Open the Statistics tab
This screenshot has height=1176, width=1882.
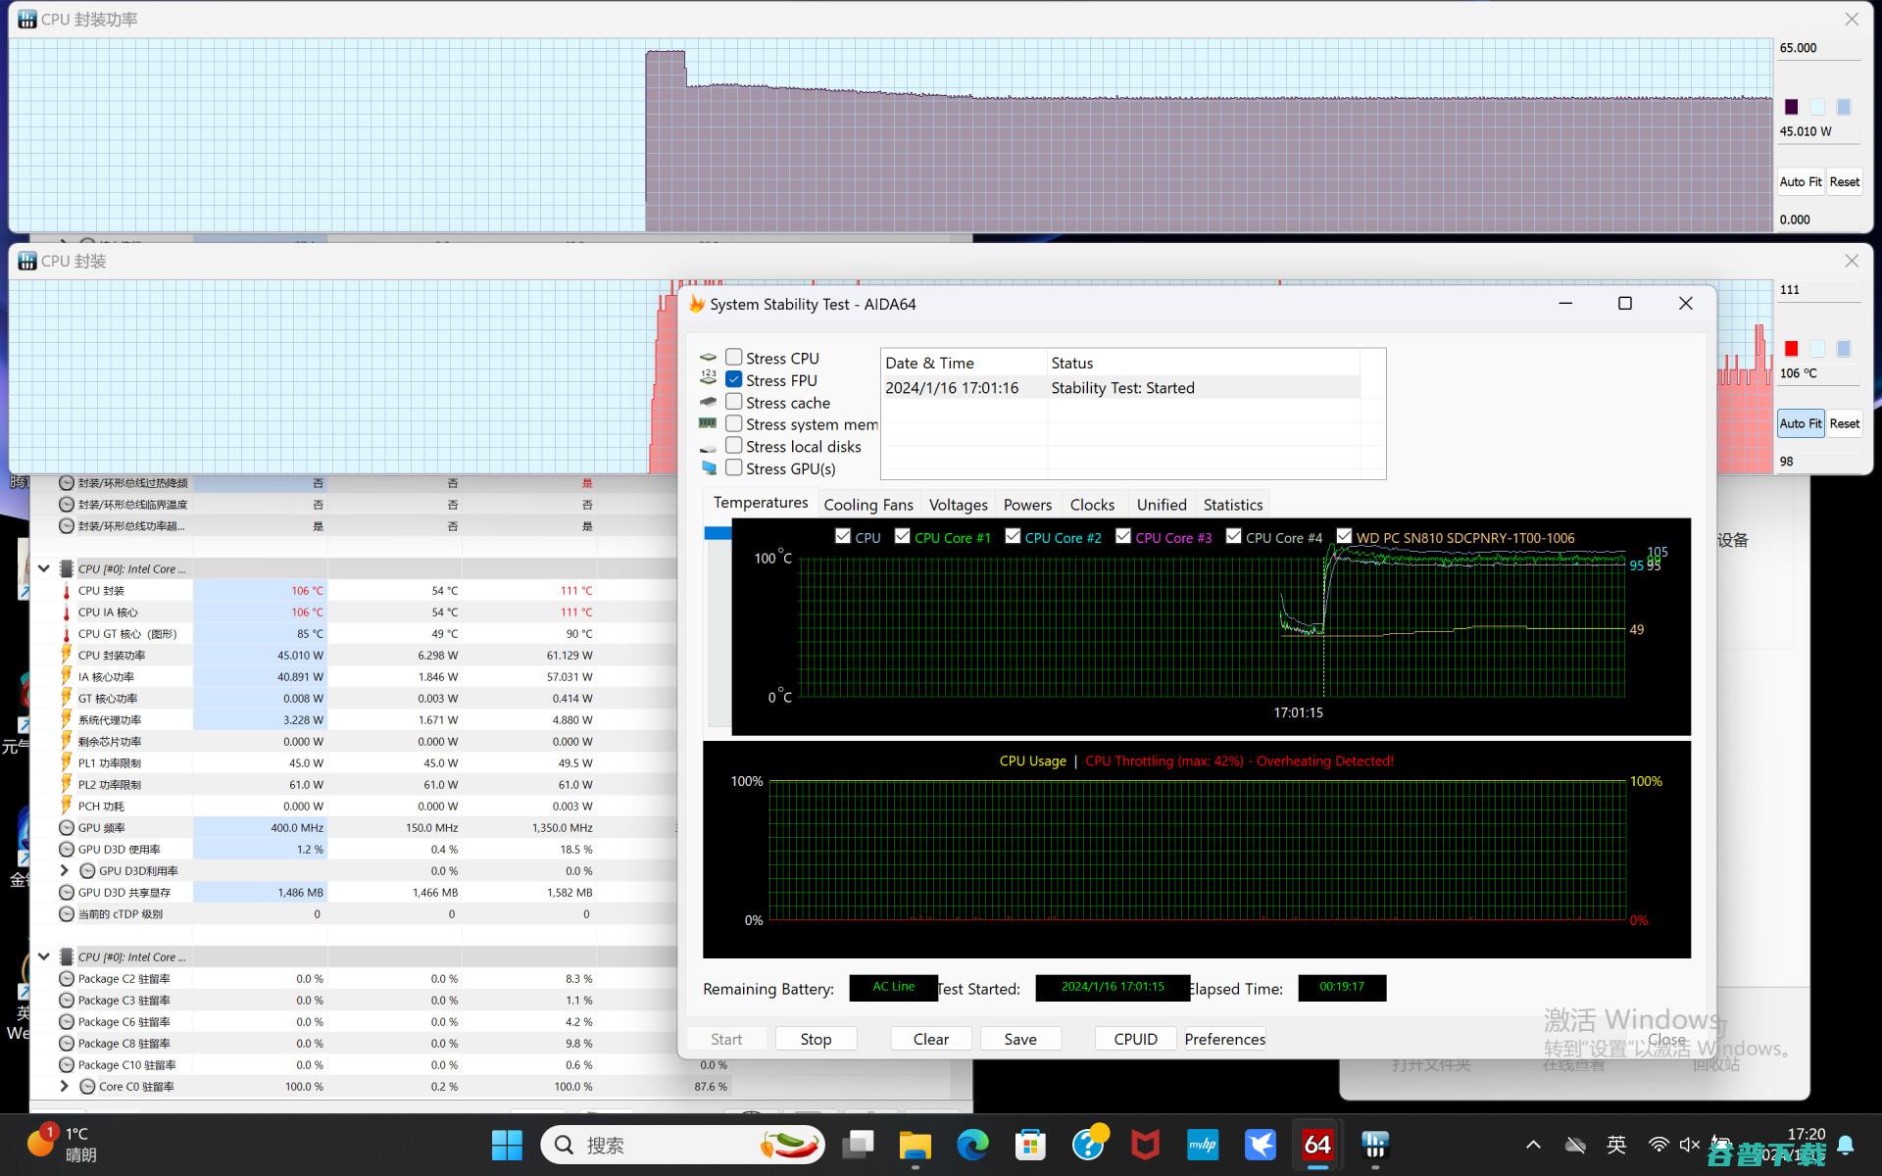pos(1232,505)
